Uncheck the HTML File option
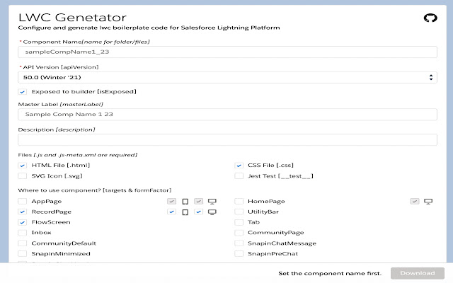 (x=22, y=166)
